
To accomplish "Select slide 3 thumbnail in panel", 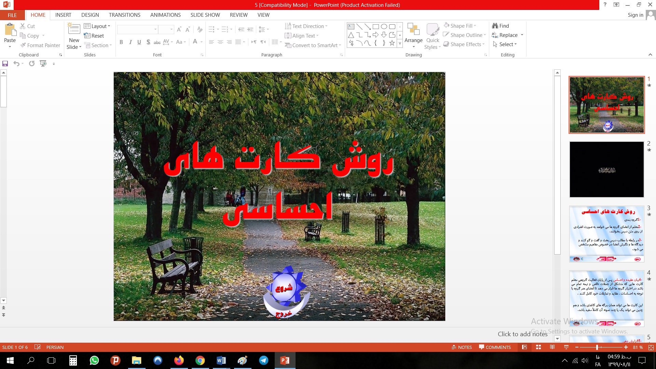I will (x=606, y=234).
